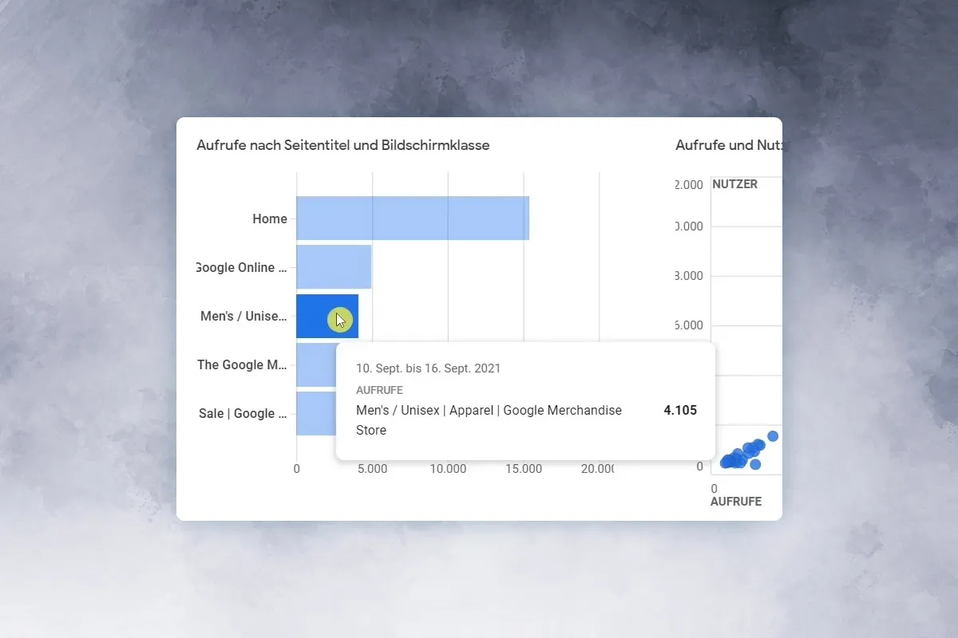
Task: Click the NUTZER axis label in scatter chart
Action: pos(734,184)
